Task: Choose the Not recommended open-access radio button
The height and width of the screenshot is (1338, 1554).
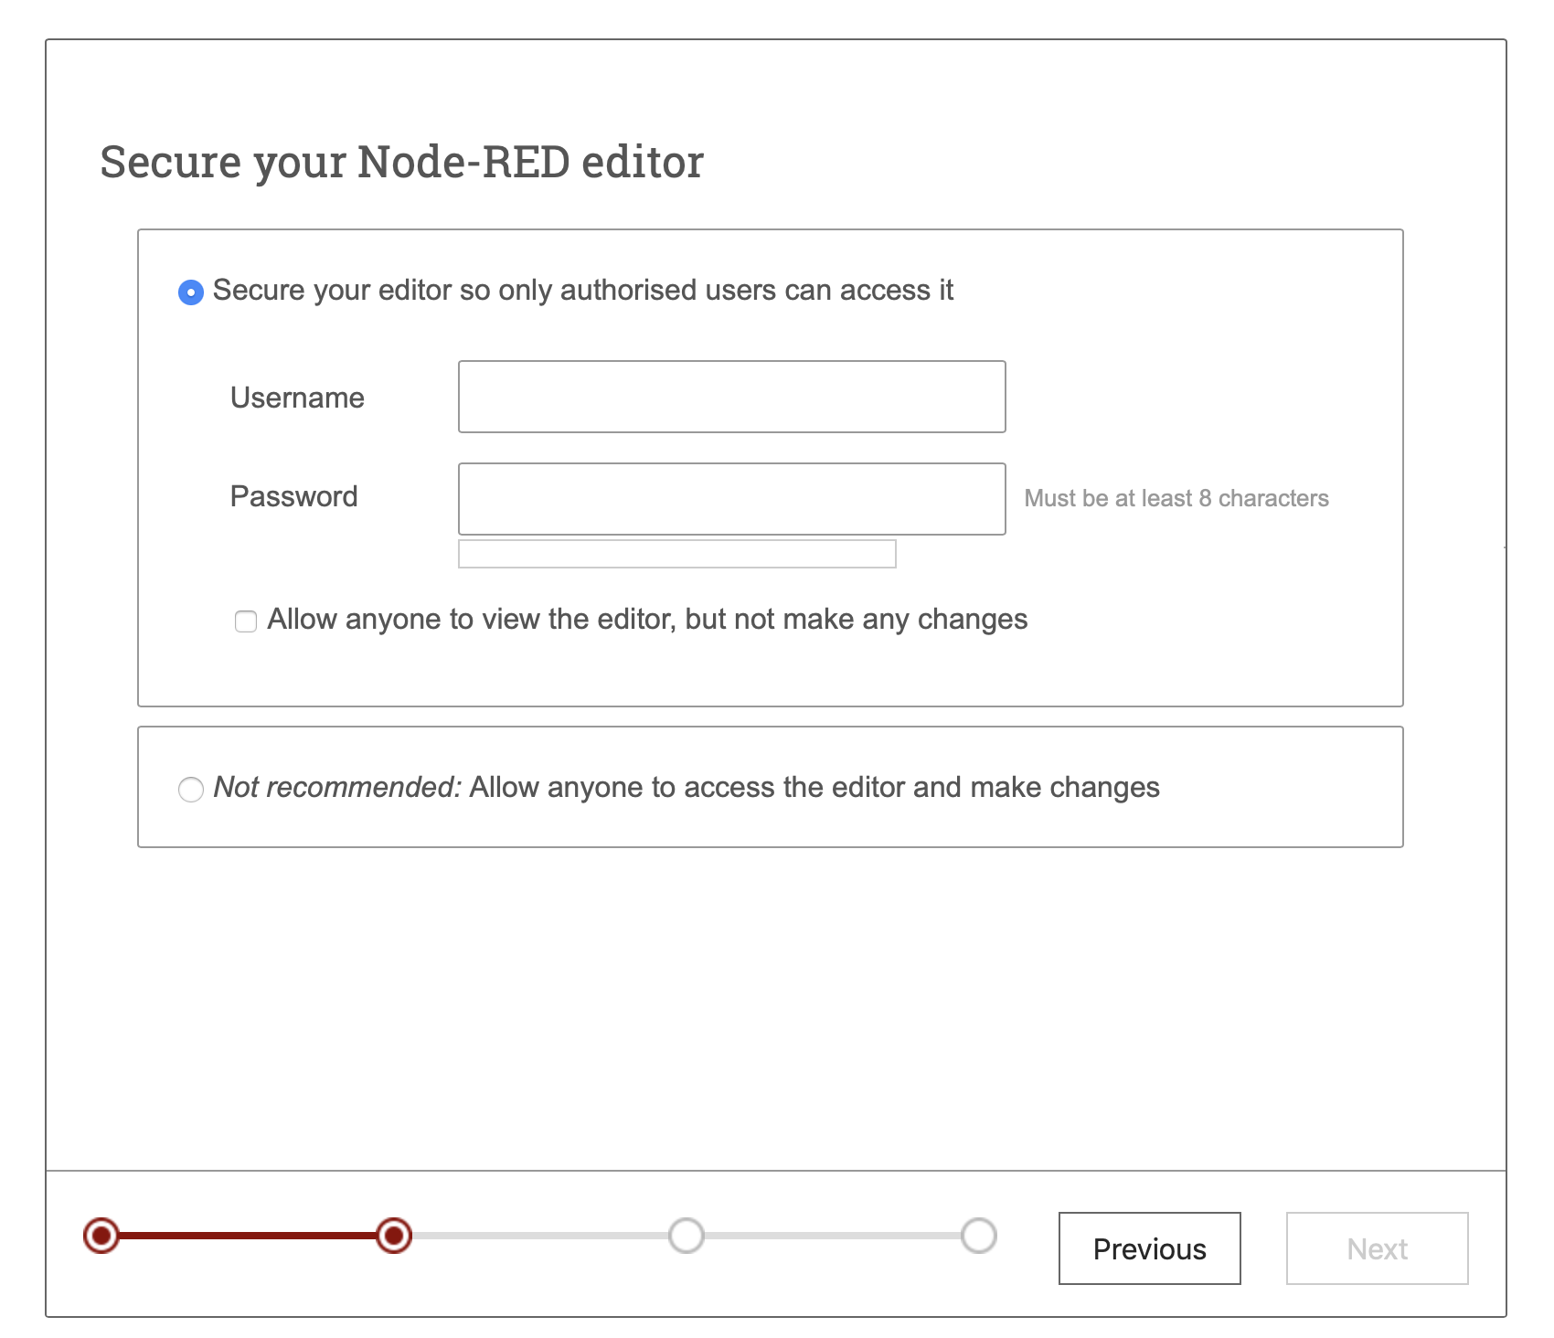Action: point(190,789)
